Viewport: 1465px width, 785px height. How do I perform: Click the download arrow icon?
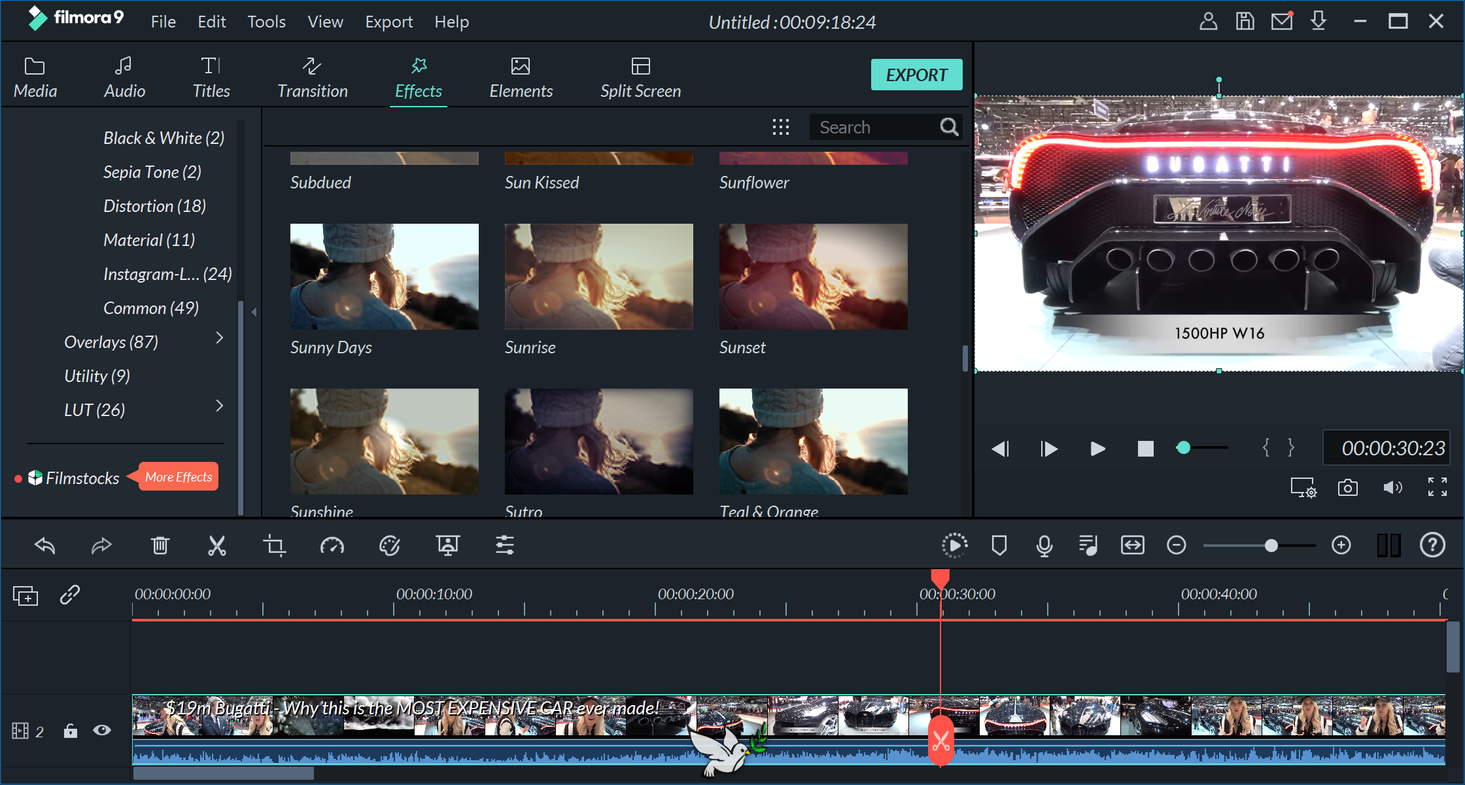click(1318, 22)
